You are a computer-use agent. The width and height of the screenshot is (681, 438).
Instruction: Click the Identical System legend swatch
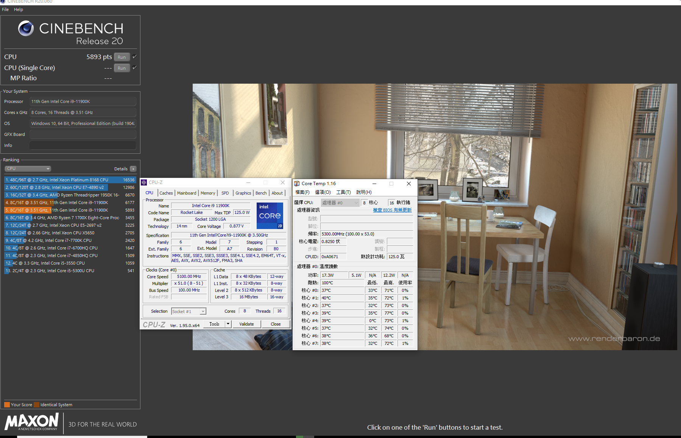36,405
